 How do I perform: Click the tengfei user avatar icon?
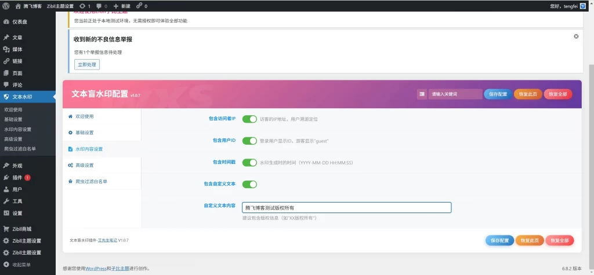point(584,6)
